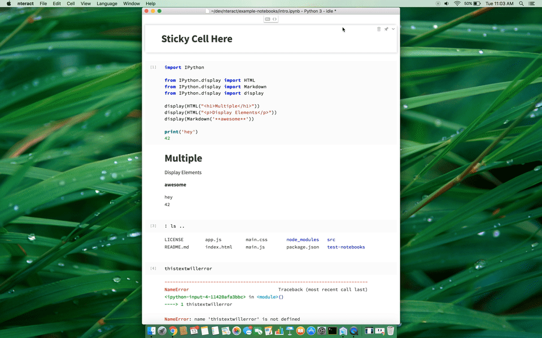Open System Preferences from the dock
Image resolution: width=542 pixels, height=338 pixels.
click(322, 331)
